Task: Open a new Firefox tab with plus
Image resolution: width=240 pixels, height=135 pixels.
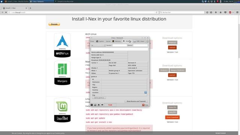Action: coord(30,8)
